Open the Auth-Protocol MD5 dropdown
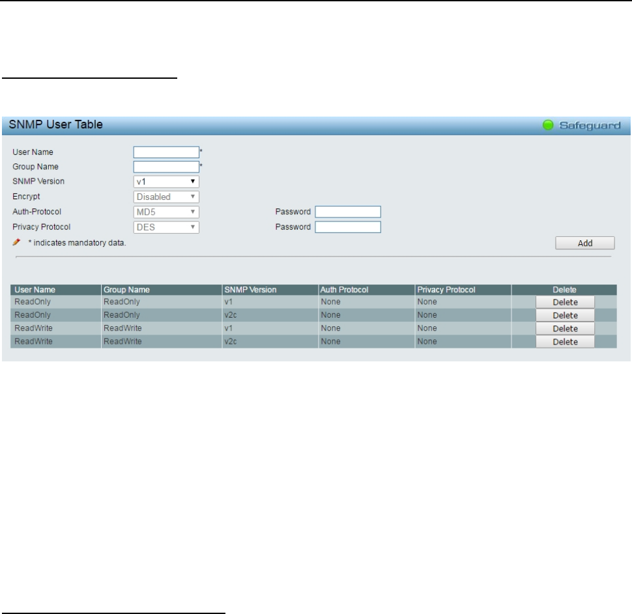The width and height of the screenshot is (632, 614). tap(166, 212)
